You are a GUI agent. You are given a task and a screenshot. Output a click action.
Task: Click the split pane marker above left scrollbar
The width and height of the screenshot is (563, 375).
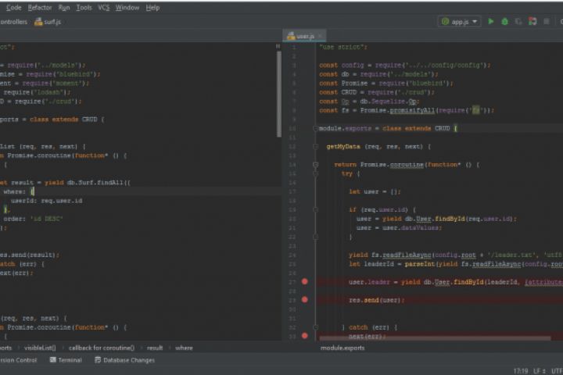pos(278,46)
